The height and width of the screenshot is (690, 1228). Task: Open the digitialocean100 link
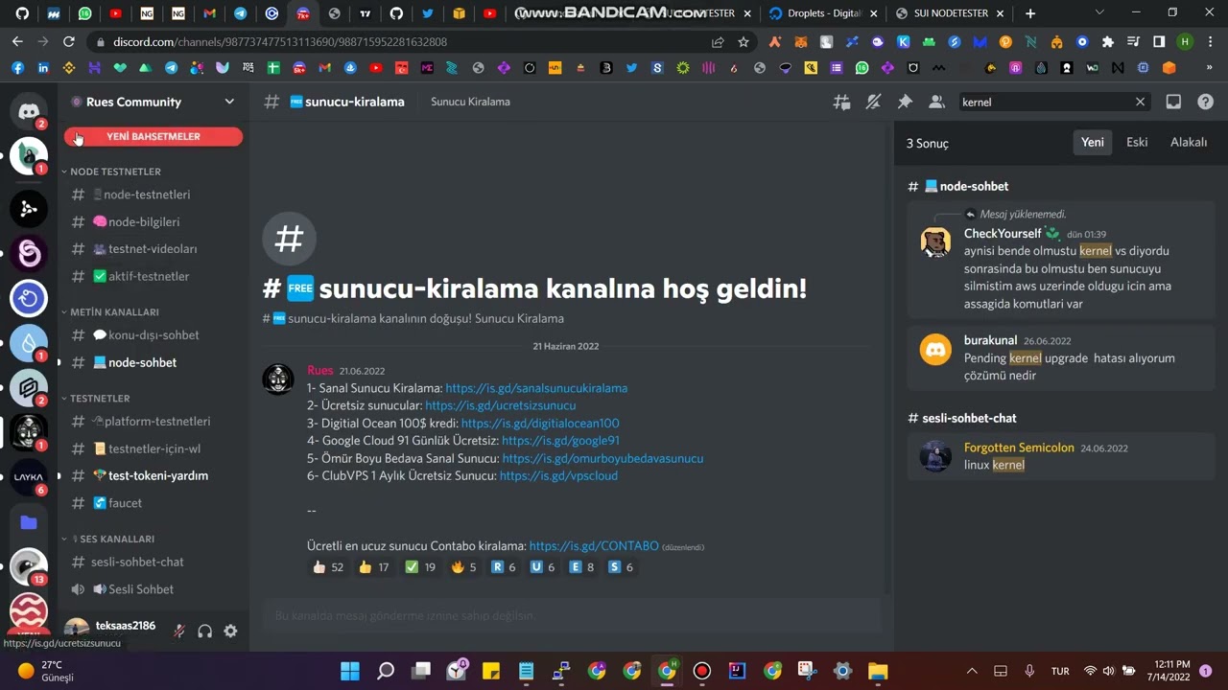540,423
